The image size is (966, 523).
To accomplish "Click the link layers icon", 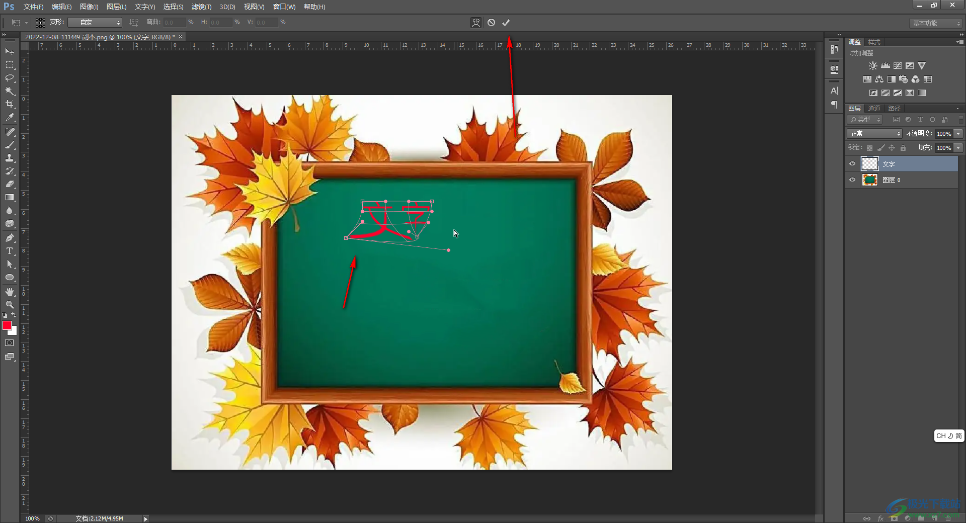I will click(x=866, y=518).
